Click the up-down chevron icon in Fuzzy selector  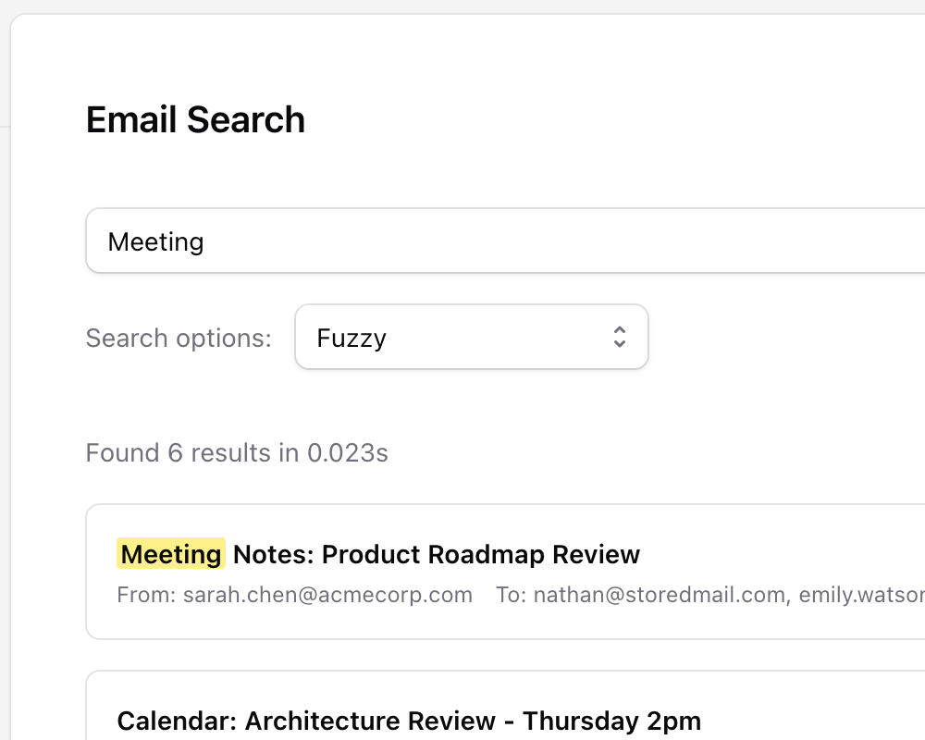620,337
